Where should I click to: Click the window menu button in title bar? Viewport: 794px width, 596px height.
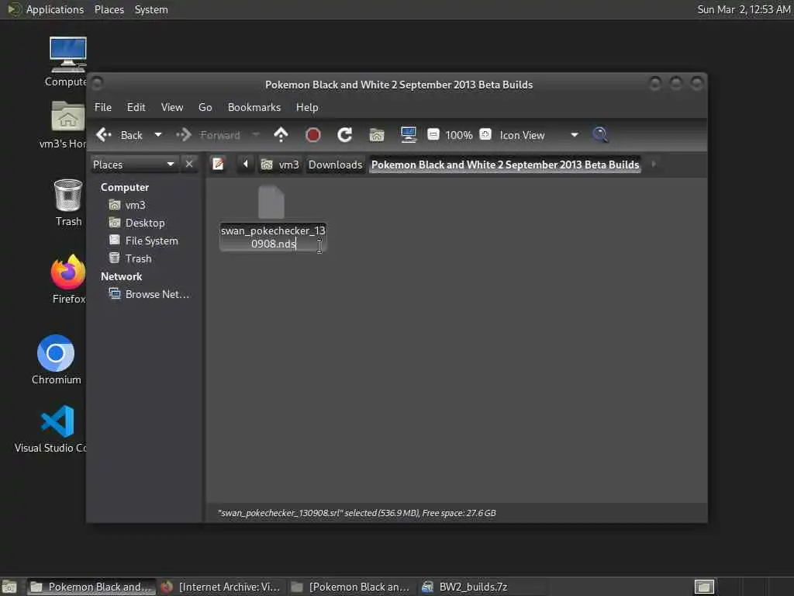point(97,82)
